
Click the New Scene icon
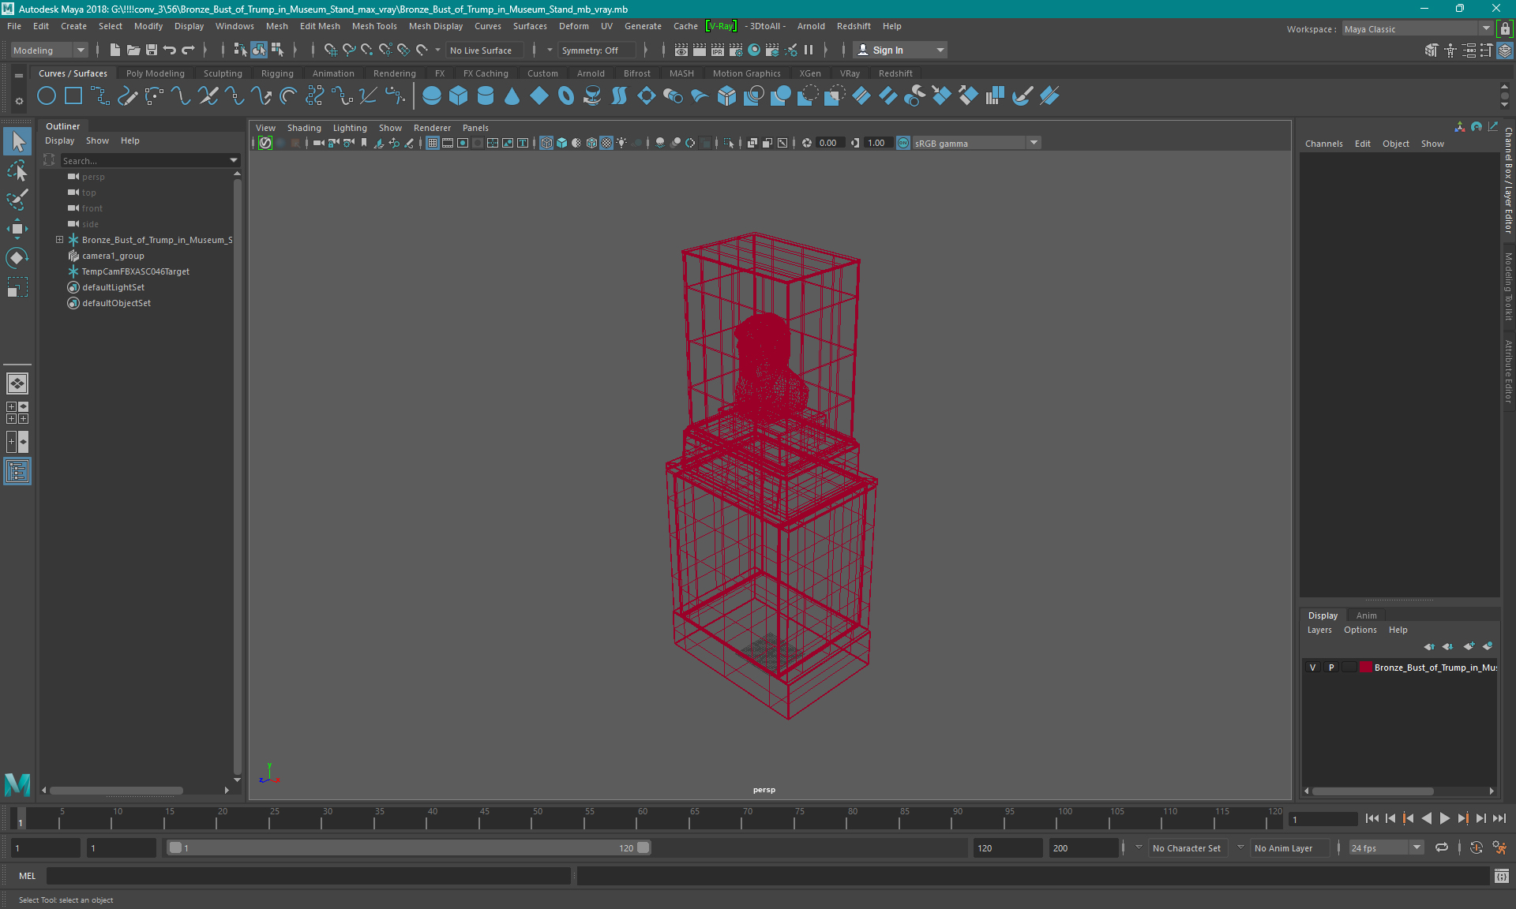pyautogui.click(x=115, y=50)
